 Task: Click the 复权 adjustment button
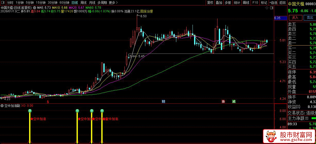tap(210, 3)
